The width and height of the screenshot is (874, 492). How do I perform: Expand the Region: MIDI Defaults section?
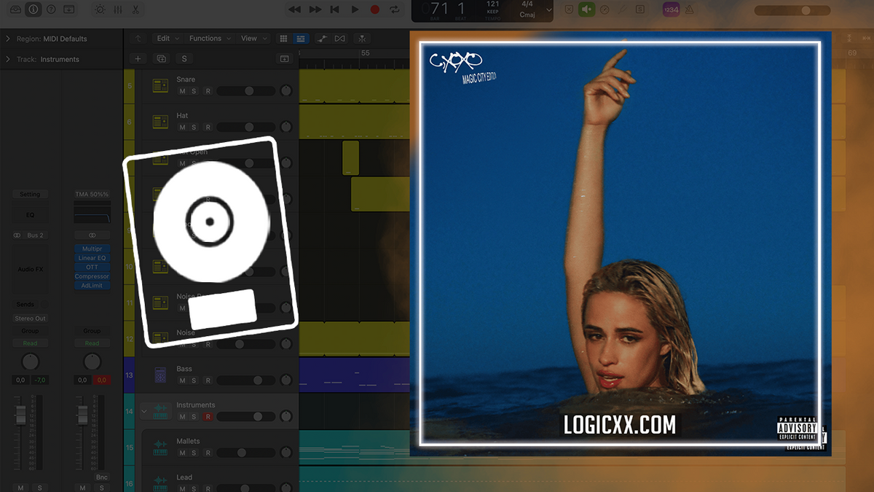point(7,39)
